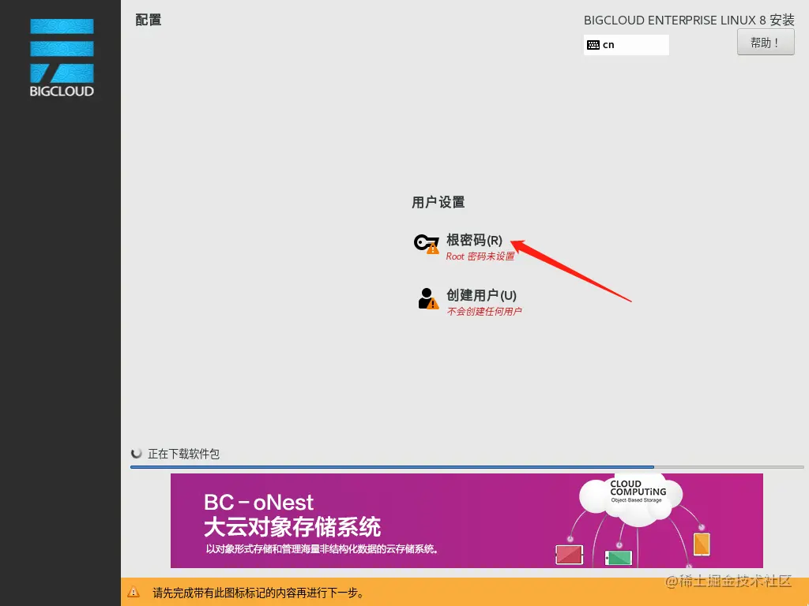Screen dimensions: 809x606
Task: Click the 请先完成带有此图标标记的内容 warning message
Action: pos(258,593)
